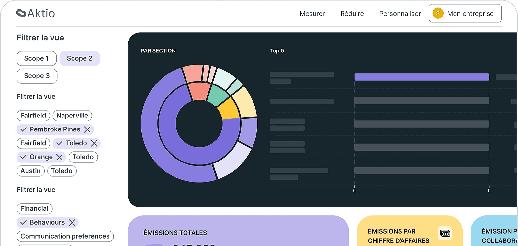Enable the Scope 1 filter

point(37,59)
